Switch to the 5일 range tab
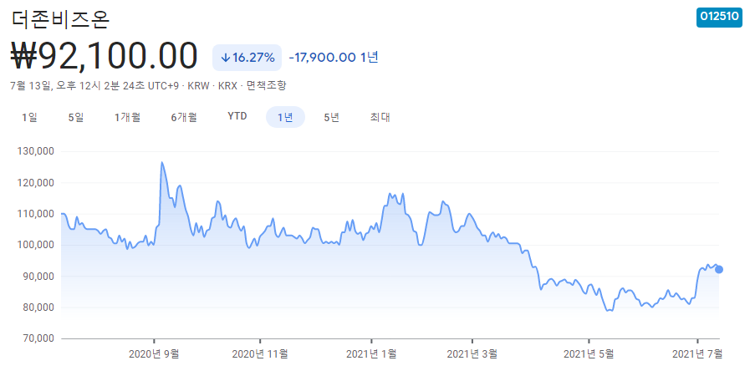 tap(76, 117)
